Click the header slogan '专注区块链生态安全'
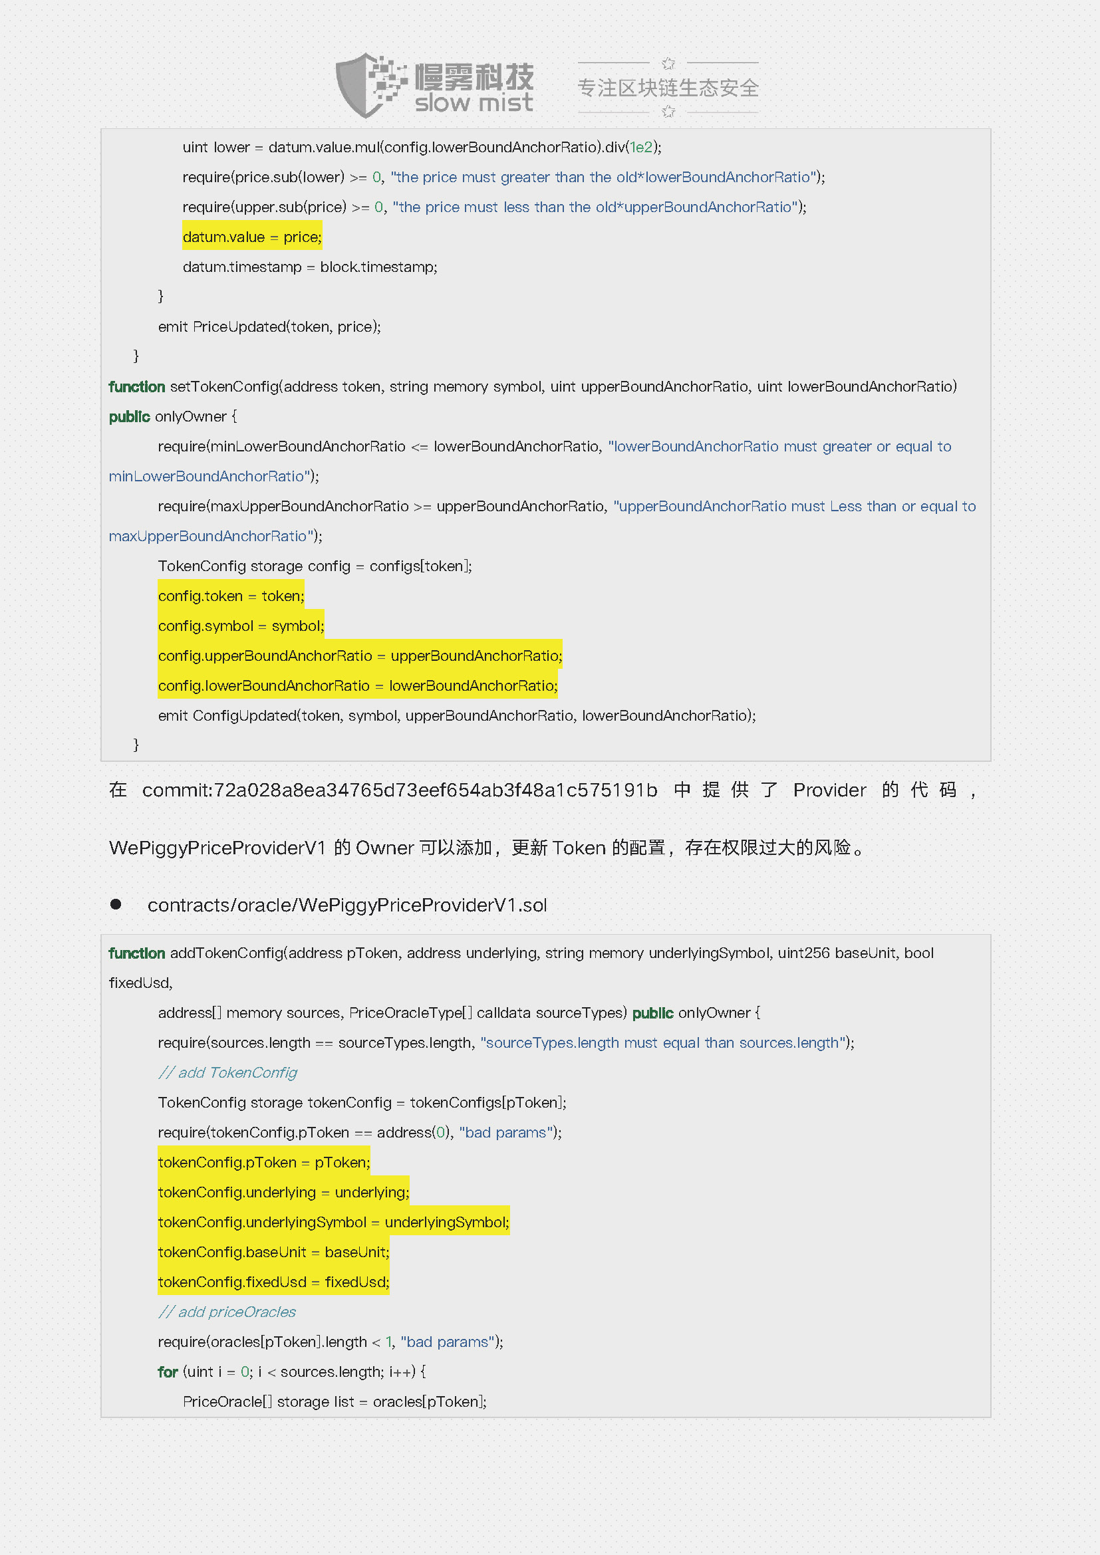Screen dimensions: 1100x1555 pos(668,88)
